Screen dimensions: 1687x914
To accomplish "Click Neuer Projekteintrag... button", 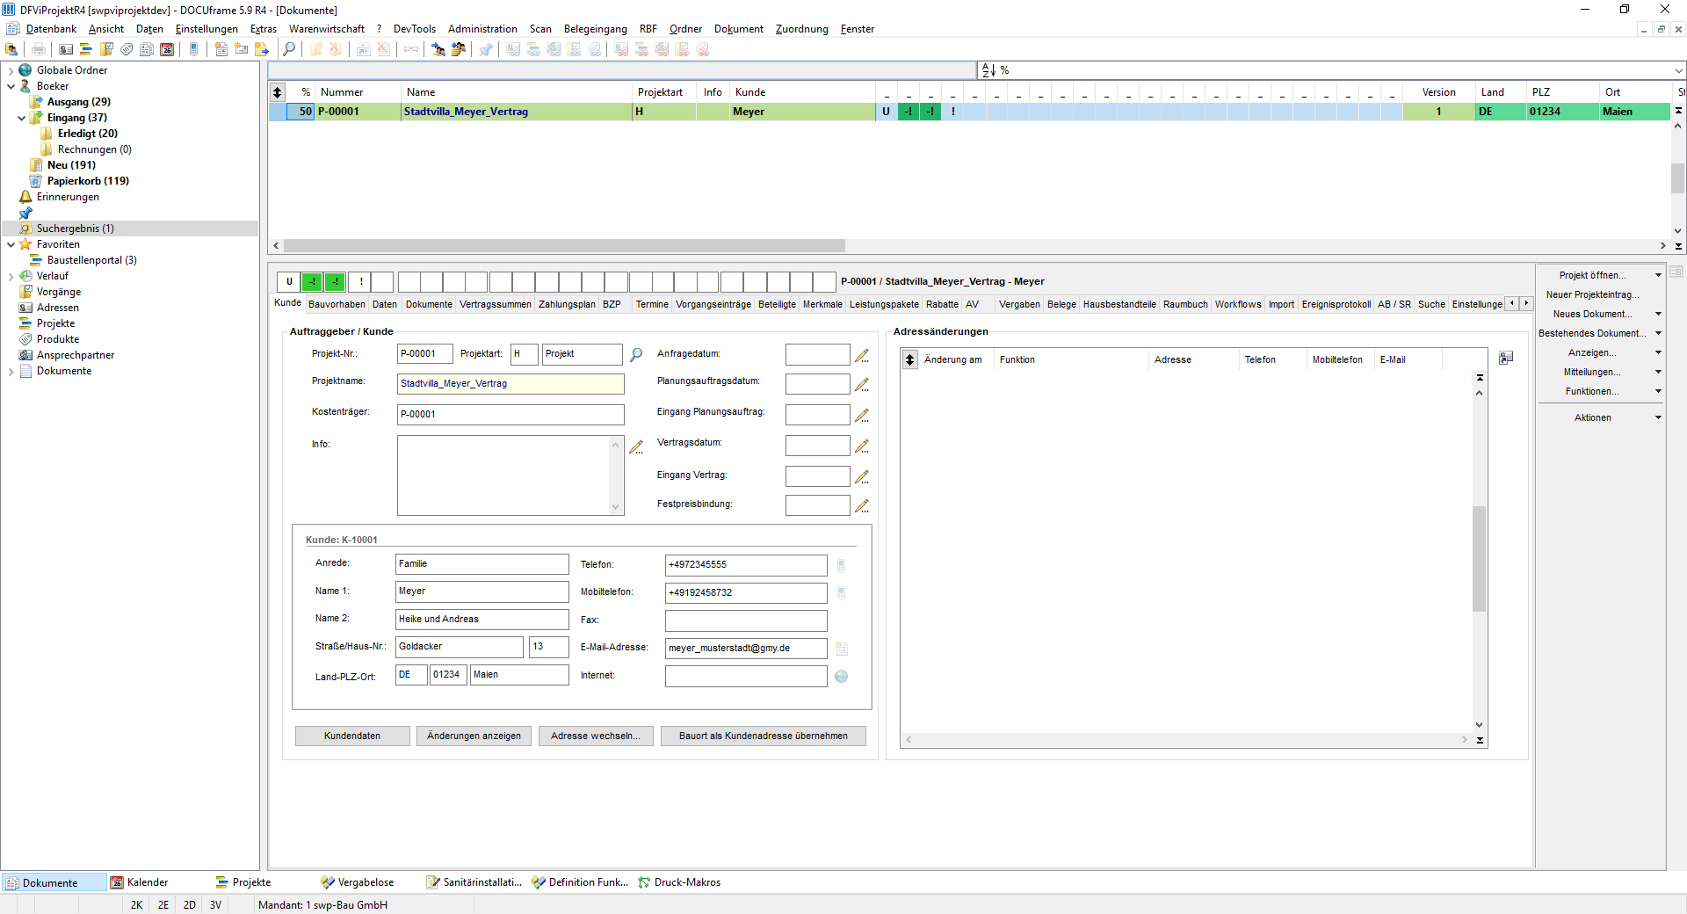I will (1592, 294).
